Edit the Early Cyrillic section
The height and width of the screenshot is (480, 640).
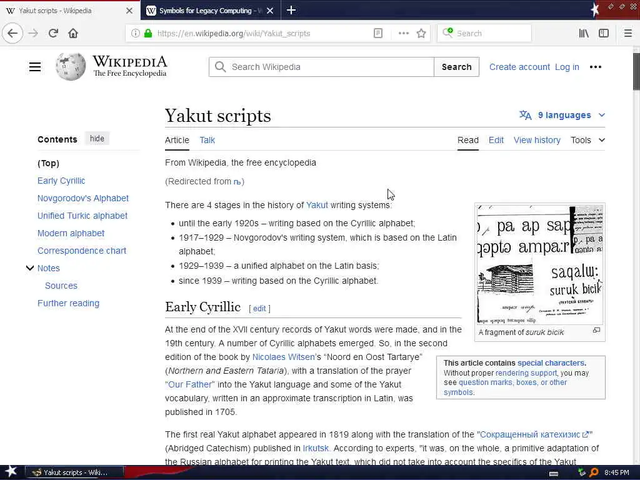pos(259,309)
